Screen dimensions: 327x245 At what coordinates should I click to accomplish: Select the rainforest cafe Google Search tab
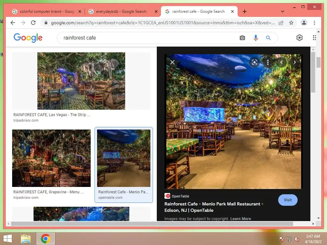click(x=198, y=11)
